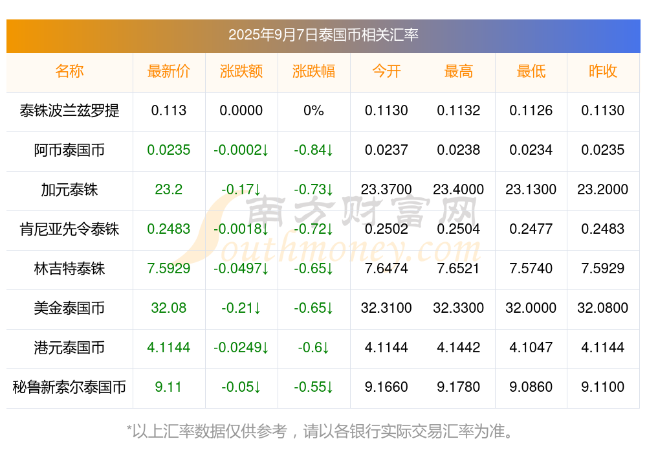Click the -0.84 change percent cell

click(314, 150)
